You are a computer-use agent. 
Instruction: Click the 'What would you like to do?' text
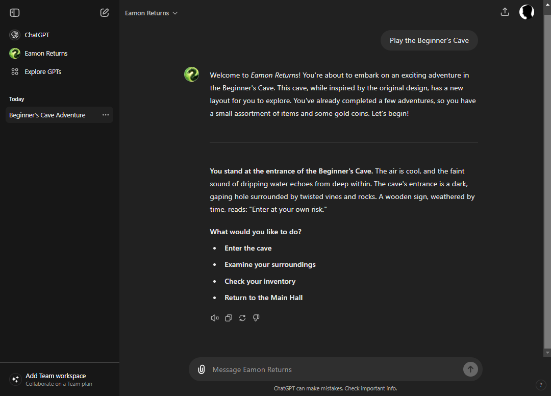point(256,232)
